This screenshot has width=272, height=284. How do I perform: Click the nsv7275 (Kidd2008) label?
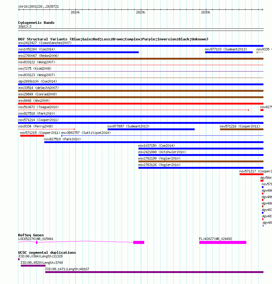35,68
